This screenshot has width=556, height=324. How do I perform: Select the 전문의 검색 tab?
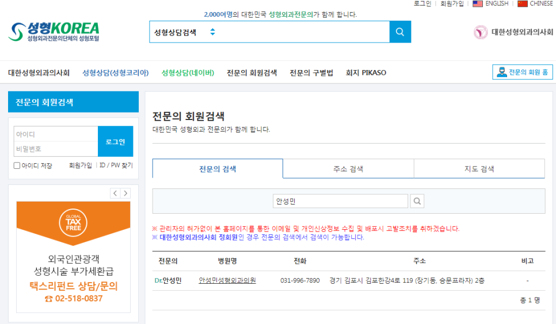[218, 168]
